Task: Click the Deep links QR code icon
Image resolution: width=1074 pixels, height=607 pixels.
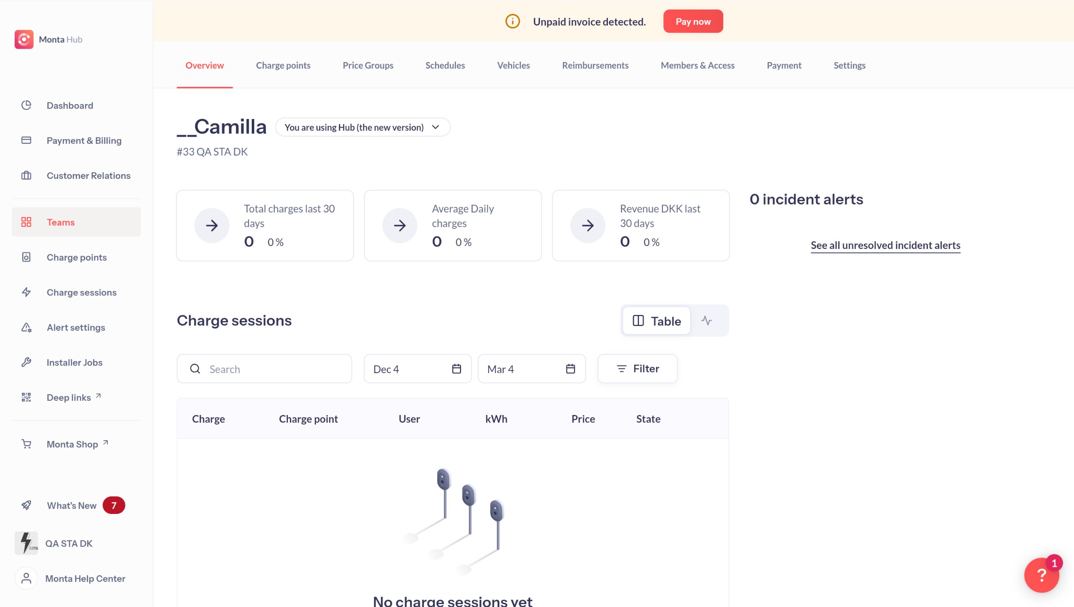Action: (26, 397)
